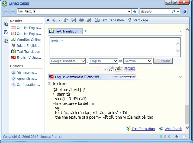This screenshot has height=143, width=193.
Task: Open Appendices... option
Action: pyautogui.click(x=24, y=79)
